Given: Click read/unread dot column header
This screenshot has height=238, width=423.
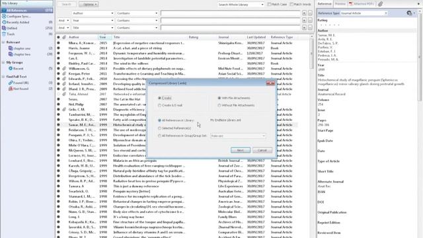Looking at the screenshot, I should [58, 37].
